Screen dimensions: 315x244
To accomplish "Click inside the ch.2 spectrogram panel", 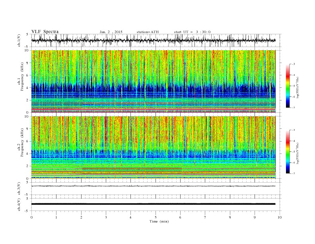I will [153, 147].
